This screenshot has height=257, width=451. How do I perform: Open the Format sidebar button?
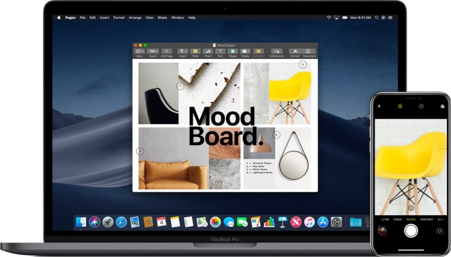[295, 51]
